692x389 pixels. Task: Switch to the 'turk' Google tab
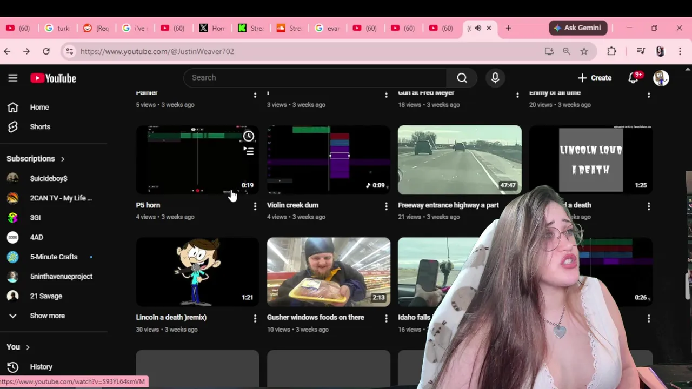pos(57,28)
